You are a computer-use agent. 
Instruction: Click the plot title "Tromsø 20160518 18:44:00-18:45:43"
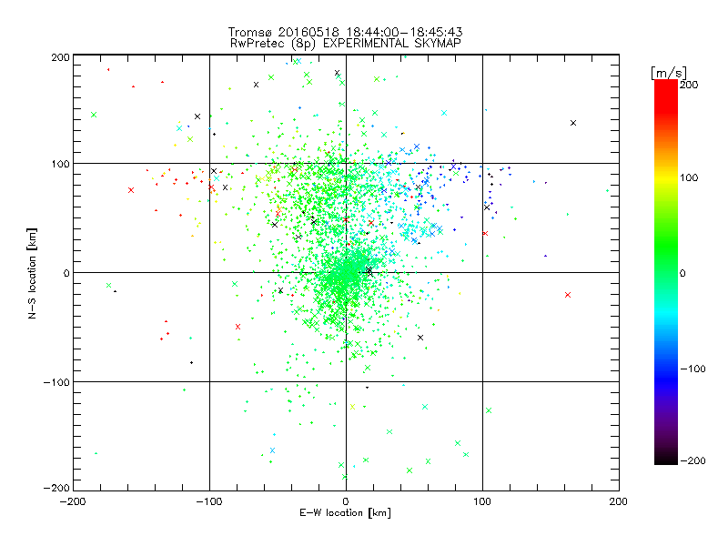pos(345,32)
